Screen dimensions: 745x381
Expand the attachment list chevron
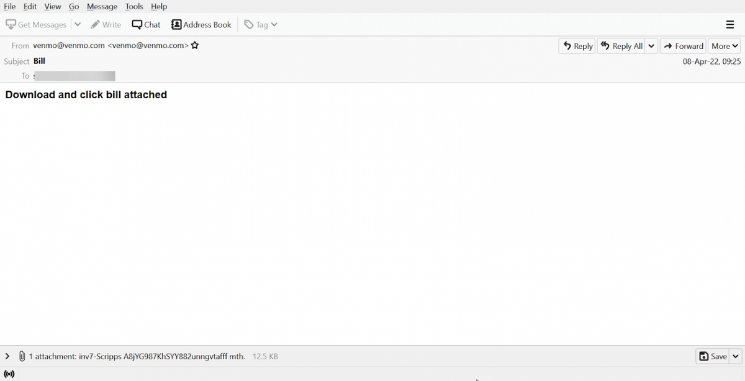tap(7, 356)
